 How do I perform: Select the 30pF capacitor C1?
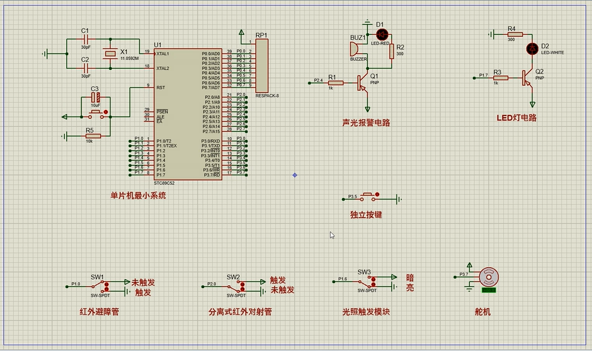pos(85,39)
